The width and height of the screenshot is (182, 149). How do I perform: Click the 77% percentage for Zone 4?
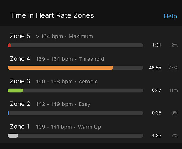click(x=173, y=68)
